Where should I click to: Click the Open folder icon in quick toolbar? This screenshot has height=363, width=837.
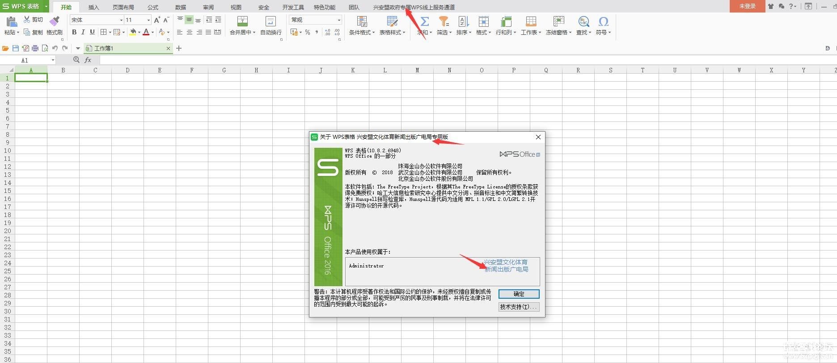(x=5, y=48)
